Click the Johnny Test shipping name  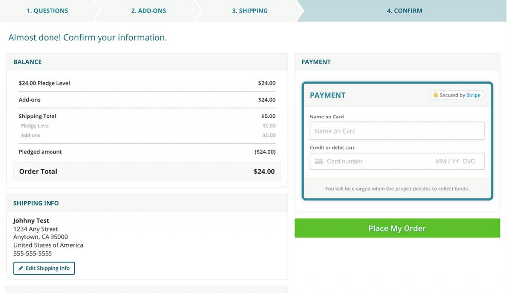tap(31, 221)
